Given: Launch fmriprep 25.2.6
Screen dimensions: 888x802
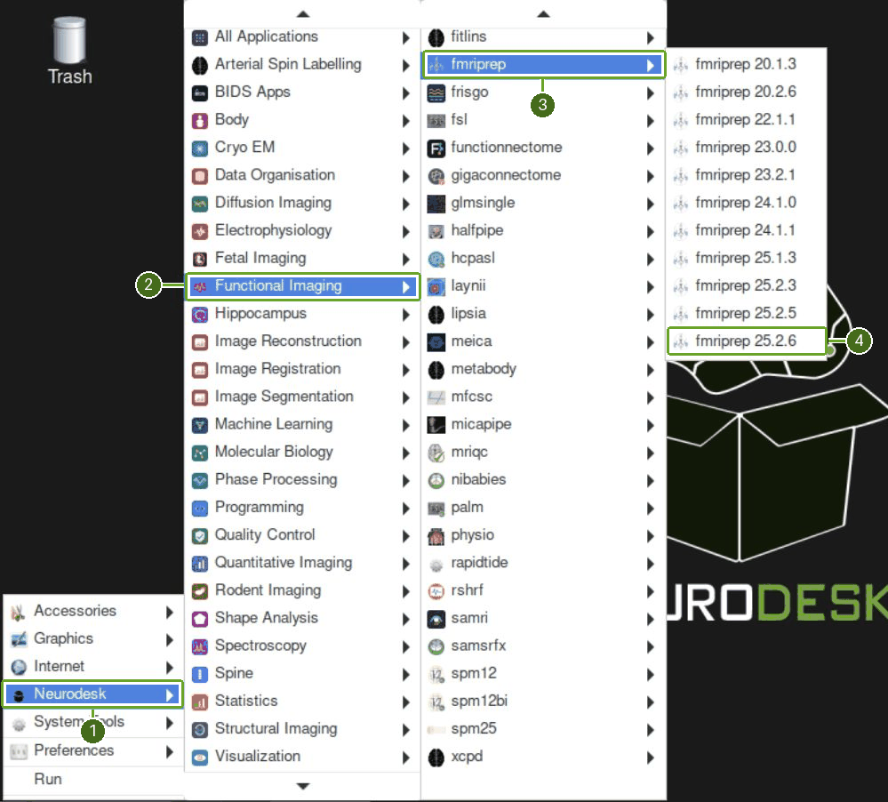Looking at the screenshot, I should pyautogui.click(x=747, y=341).
